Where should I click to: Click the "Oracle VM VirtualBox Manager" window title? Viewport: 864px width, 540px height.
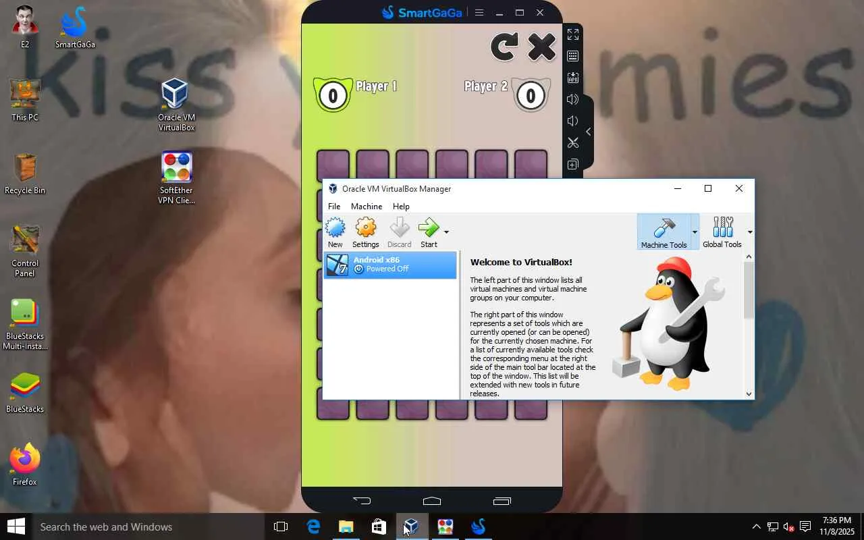(x=396, y=189)
